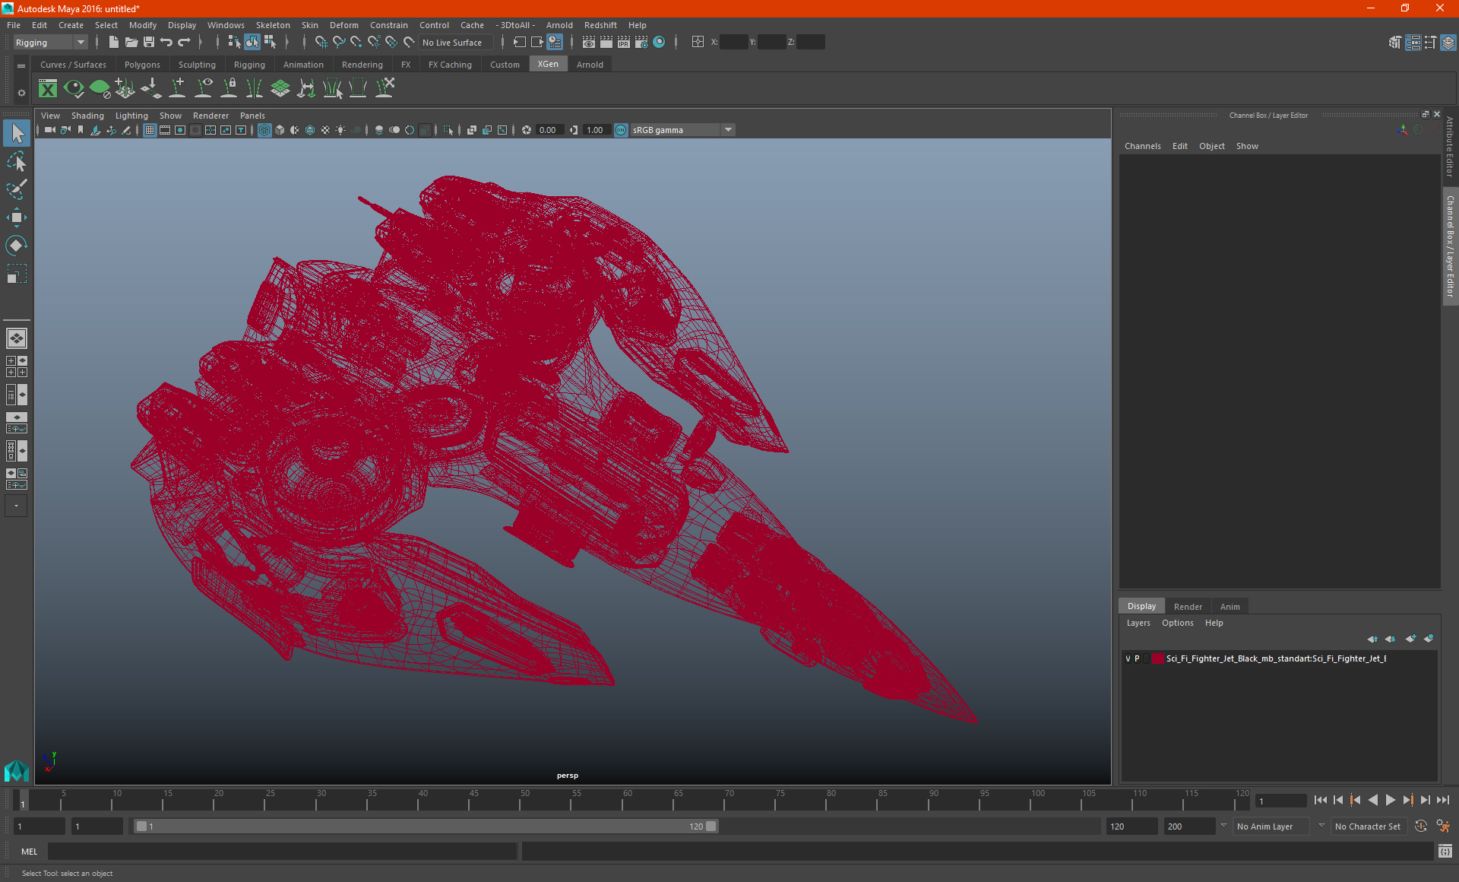Choose the Lasso select tool
This screenshot has width=1459, height=882.
click(x=16, y=162)
